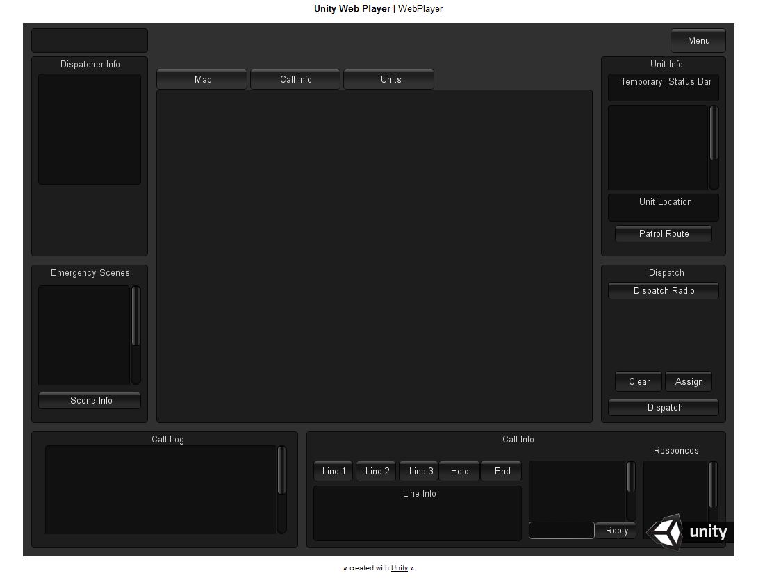Viewport: 765px width, 580px height.
Task: End the current call
Action: pyautogui.click(x=502, y=472)
